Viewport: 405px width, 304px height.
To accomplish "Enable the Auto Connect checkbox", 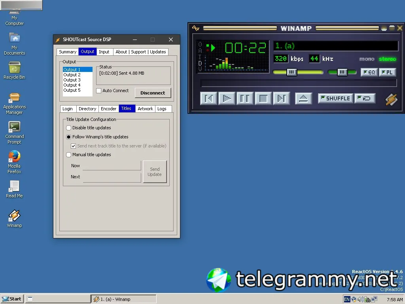I will 98,91.
